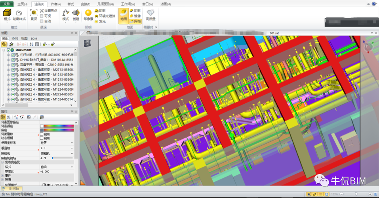Pin the 装配 assembly panel
The image size is (379, 198).
(x=72, y=33)
